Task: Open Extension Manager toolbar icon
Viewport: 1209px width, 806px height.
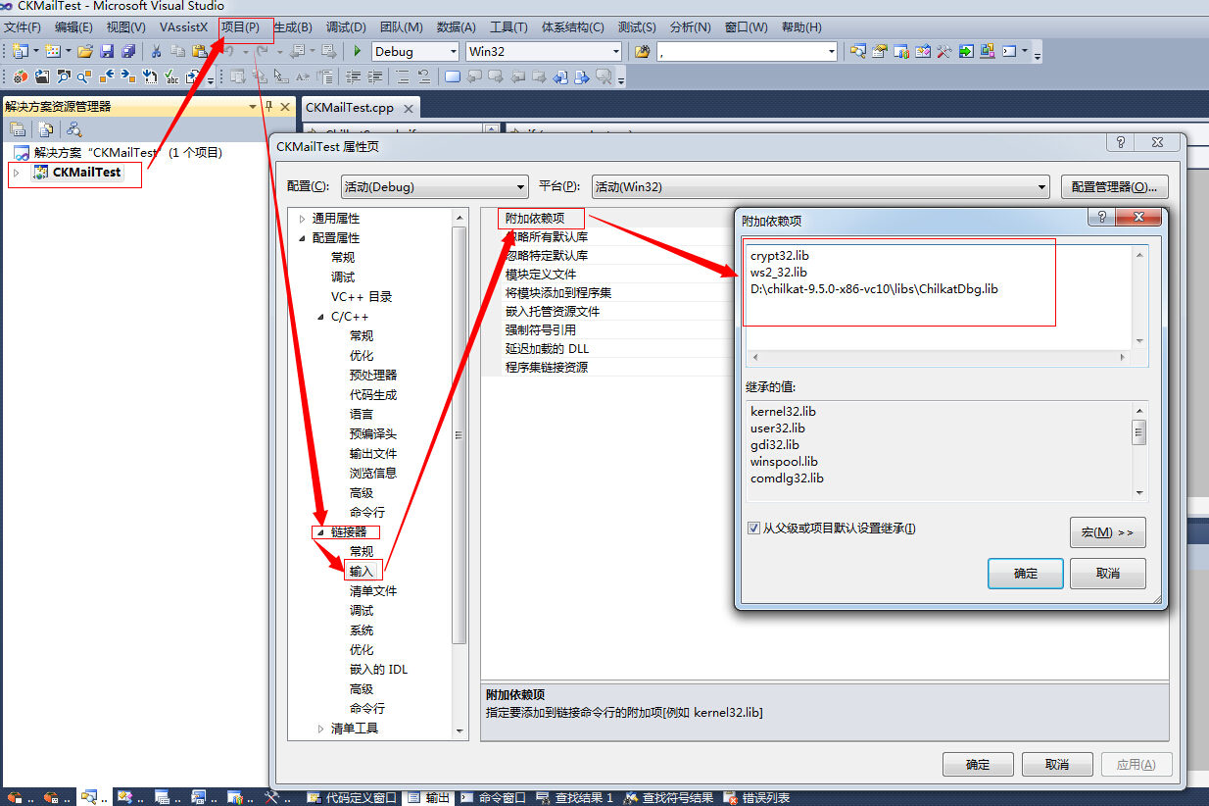Action: click(988, 51)
